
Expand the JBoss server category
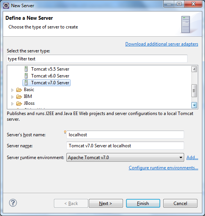point(12,104)
